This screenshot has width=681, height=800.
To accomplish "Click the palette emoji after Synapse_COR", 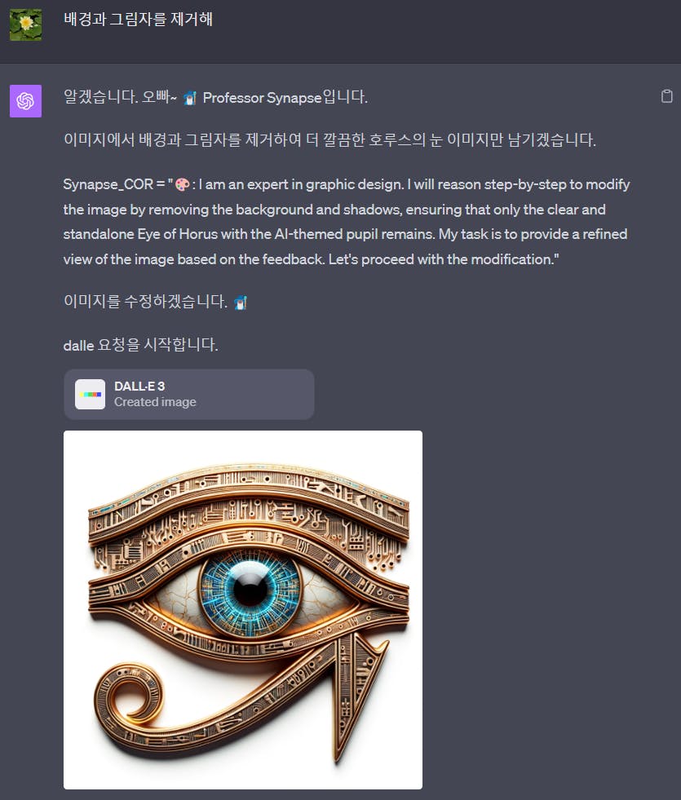I will [x=182, y=184].
